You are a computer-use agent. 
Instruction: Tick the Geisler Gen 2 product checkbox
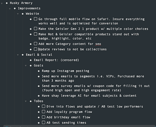(x=35, y=29)
